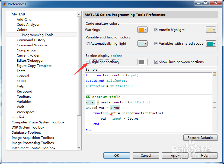Click second warning marker in sample margin
The width and height of the screenshot is (224, 164).
tap(214, 108)
